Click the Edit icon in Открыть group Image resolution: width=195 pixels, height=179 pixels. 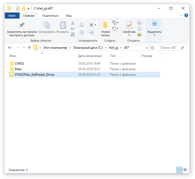[140, 29]
